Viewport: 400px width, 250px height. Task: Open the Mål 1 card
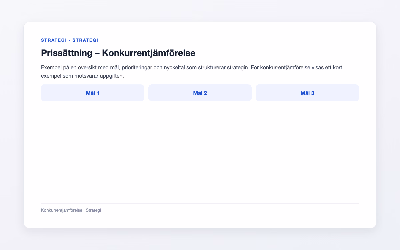tap(93, 93)
